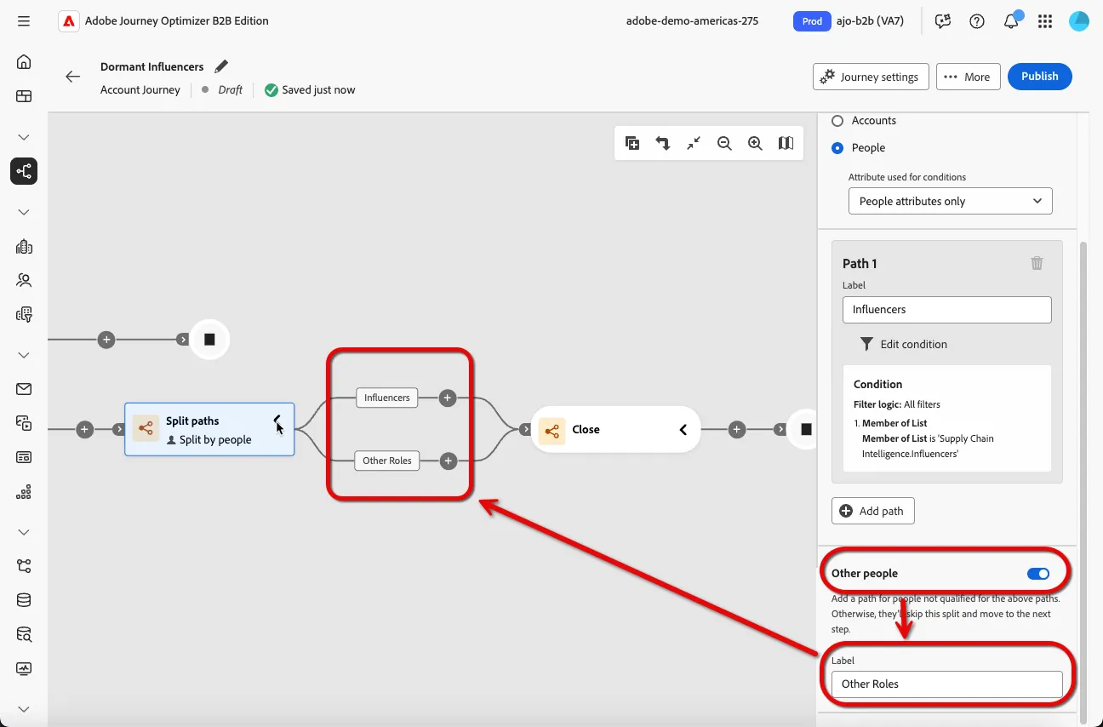Click the zoom out magnifier icon
This screenshot has width=1103, height=727.
tap(724, 143)
